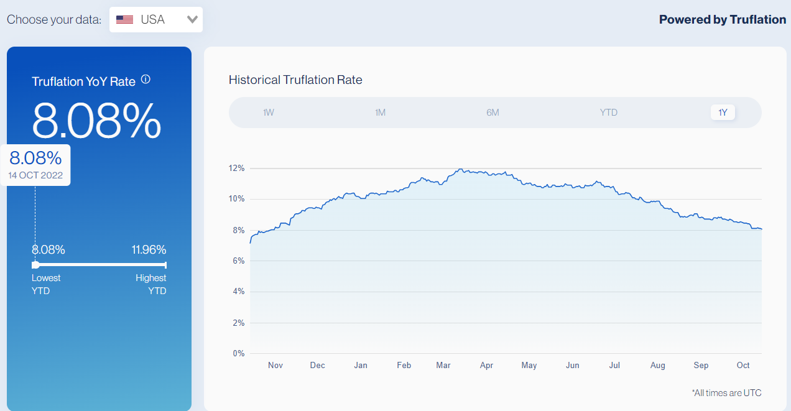This screenshot has width=791, height=411.
Task: Select the 1Y time range tab
Action: (x=723, y=113)
